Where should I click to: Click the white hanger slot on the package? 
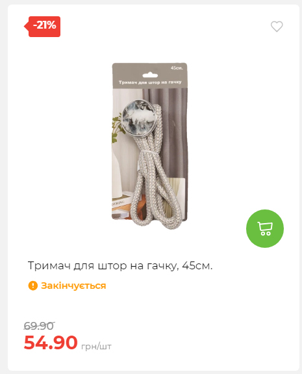[x=150, y=75]
